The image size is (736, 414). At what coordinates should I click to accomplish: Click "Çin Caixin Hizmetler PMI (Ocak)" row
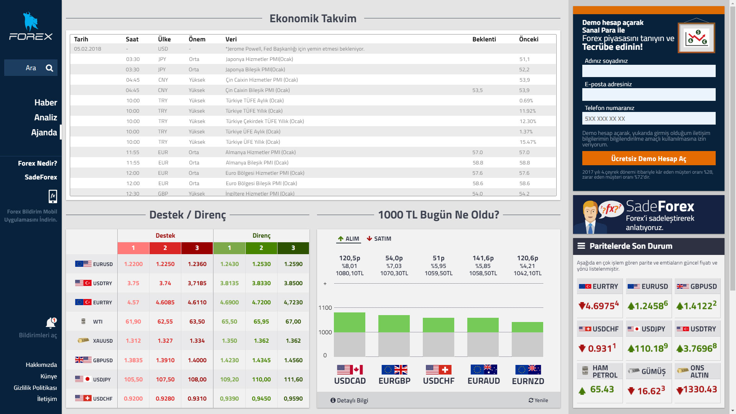pos(313,80)
